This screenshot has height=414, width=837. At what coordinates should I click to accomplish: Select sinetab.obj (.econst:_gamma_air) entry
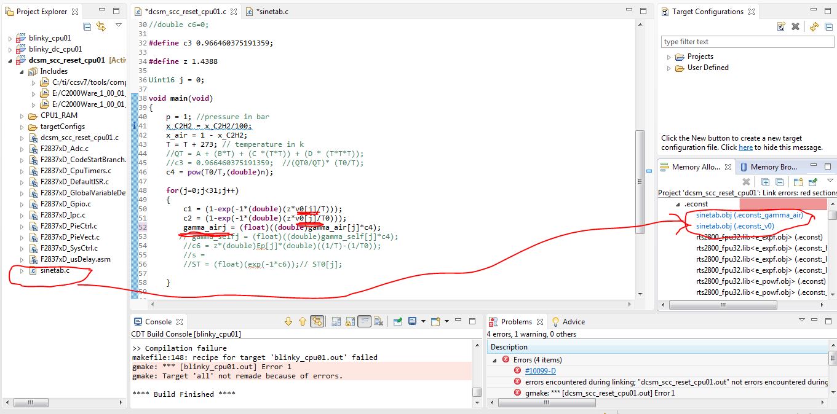click(749, 215)
